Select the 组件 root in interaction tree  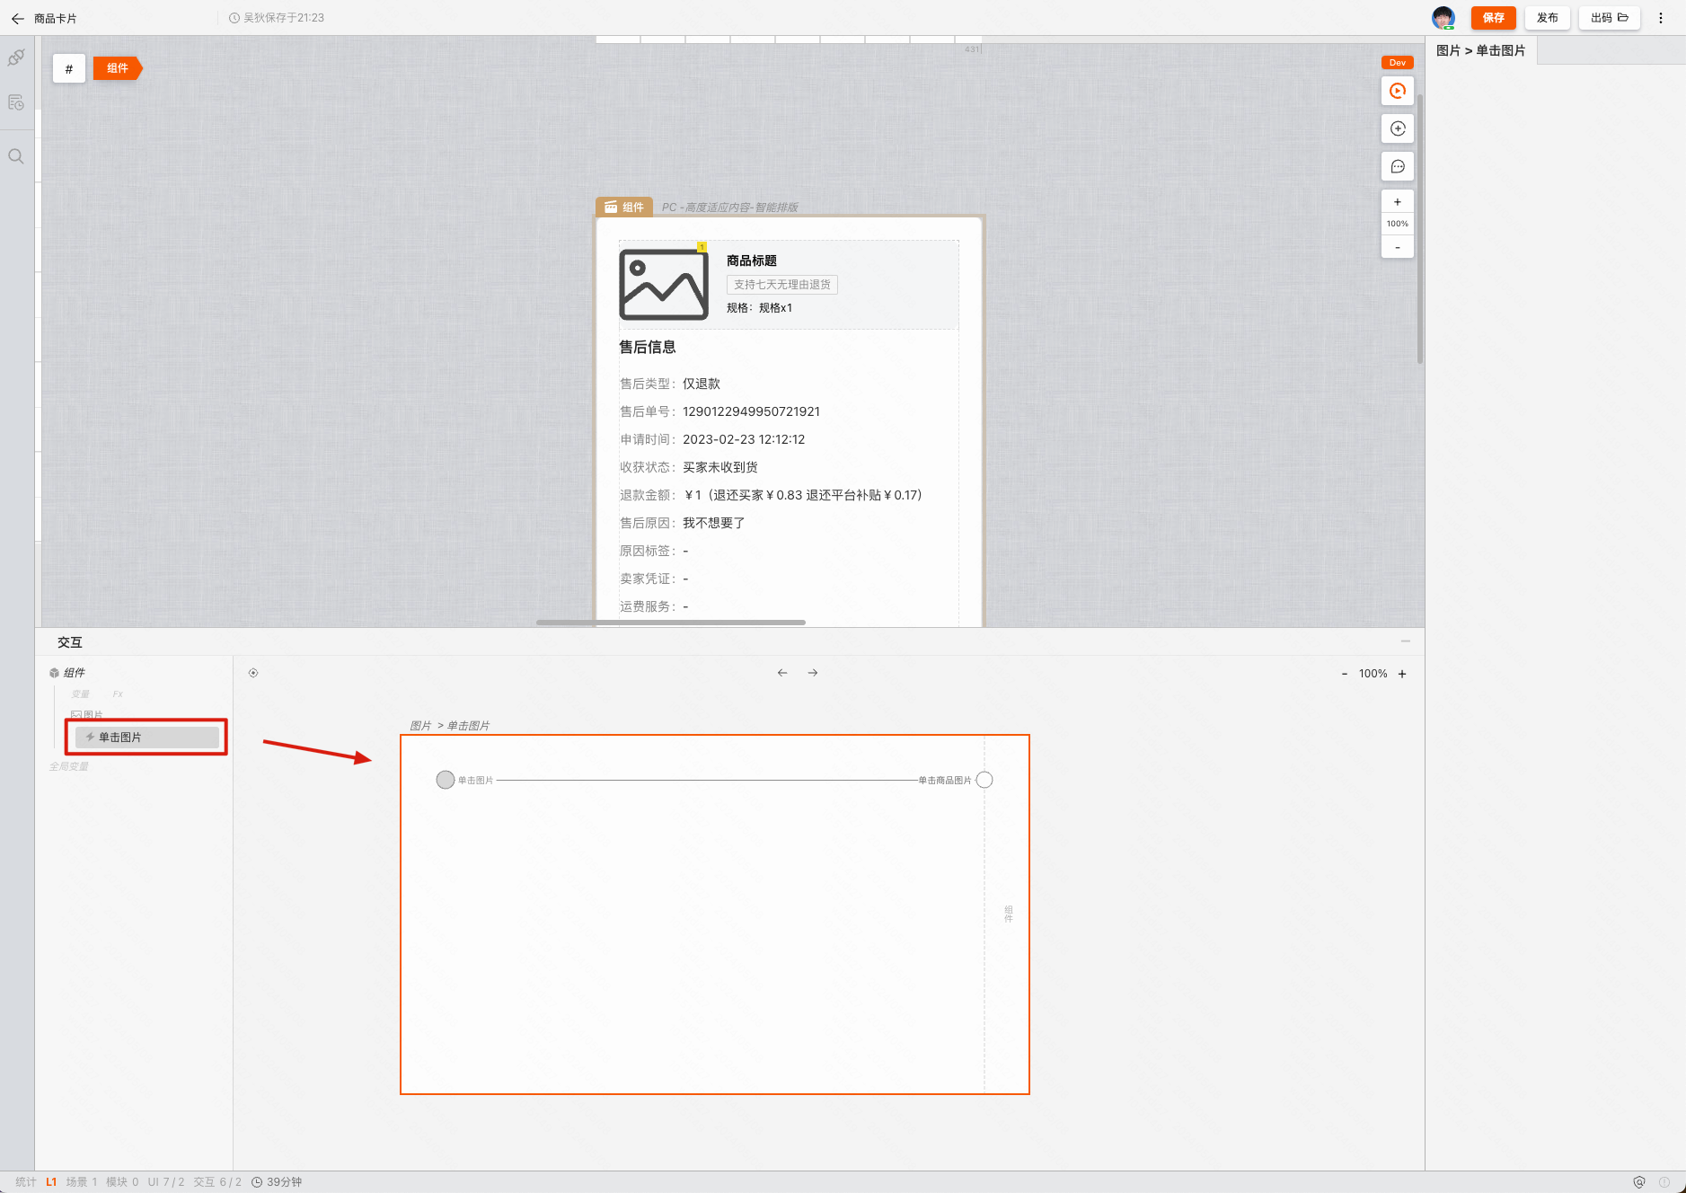67,673
